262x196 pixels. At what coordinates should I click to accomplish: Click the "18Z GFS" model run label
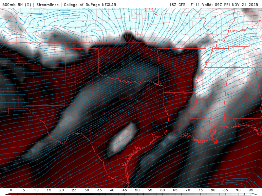point(177,5)
